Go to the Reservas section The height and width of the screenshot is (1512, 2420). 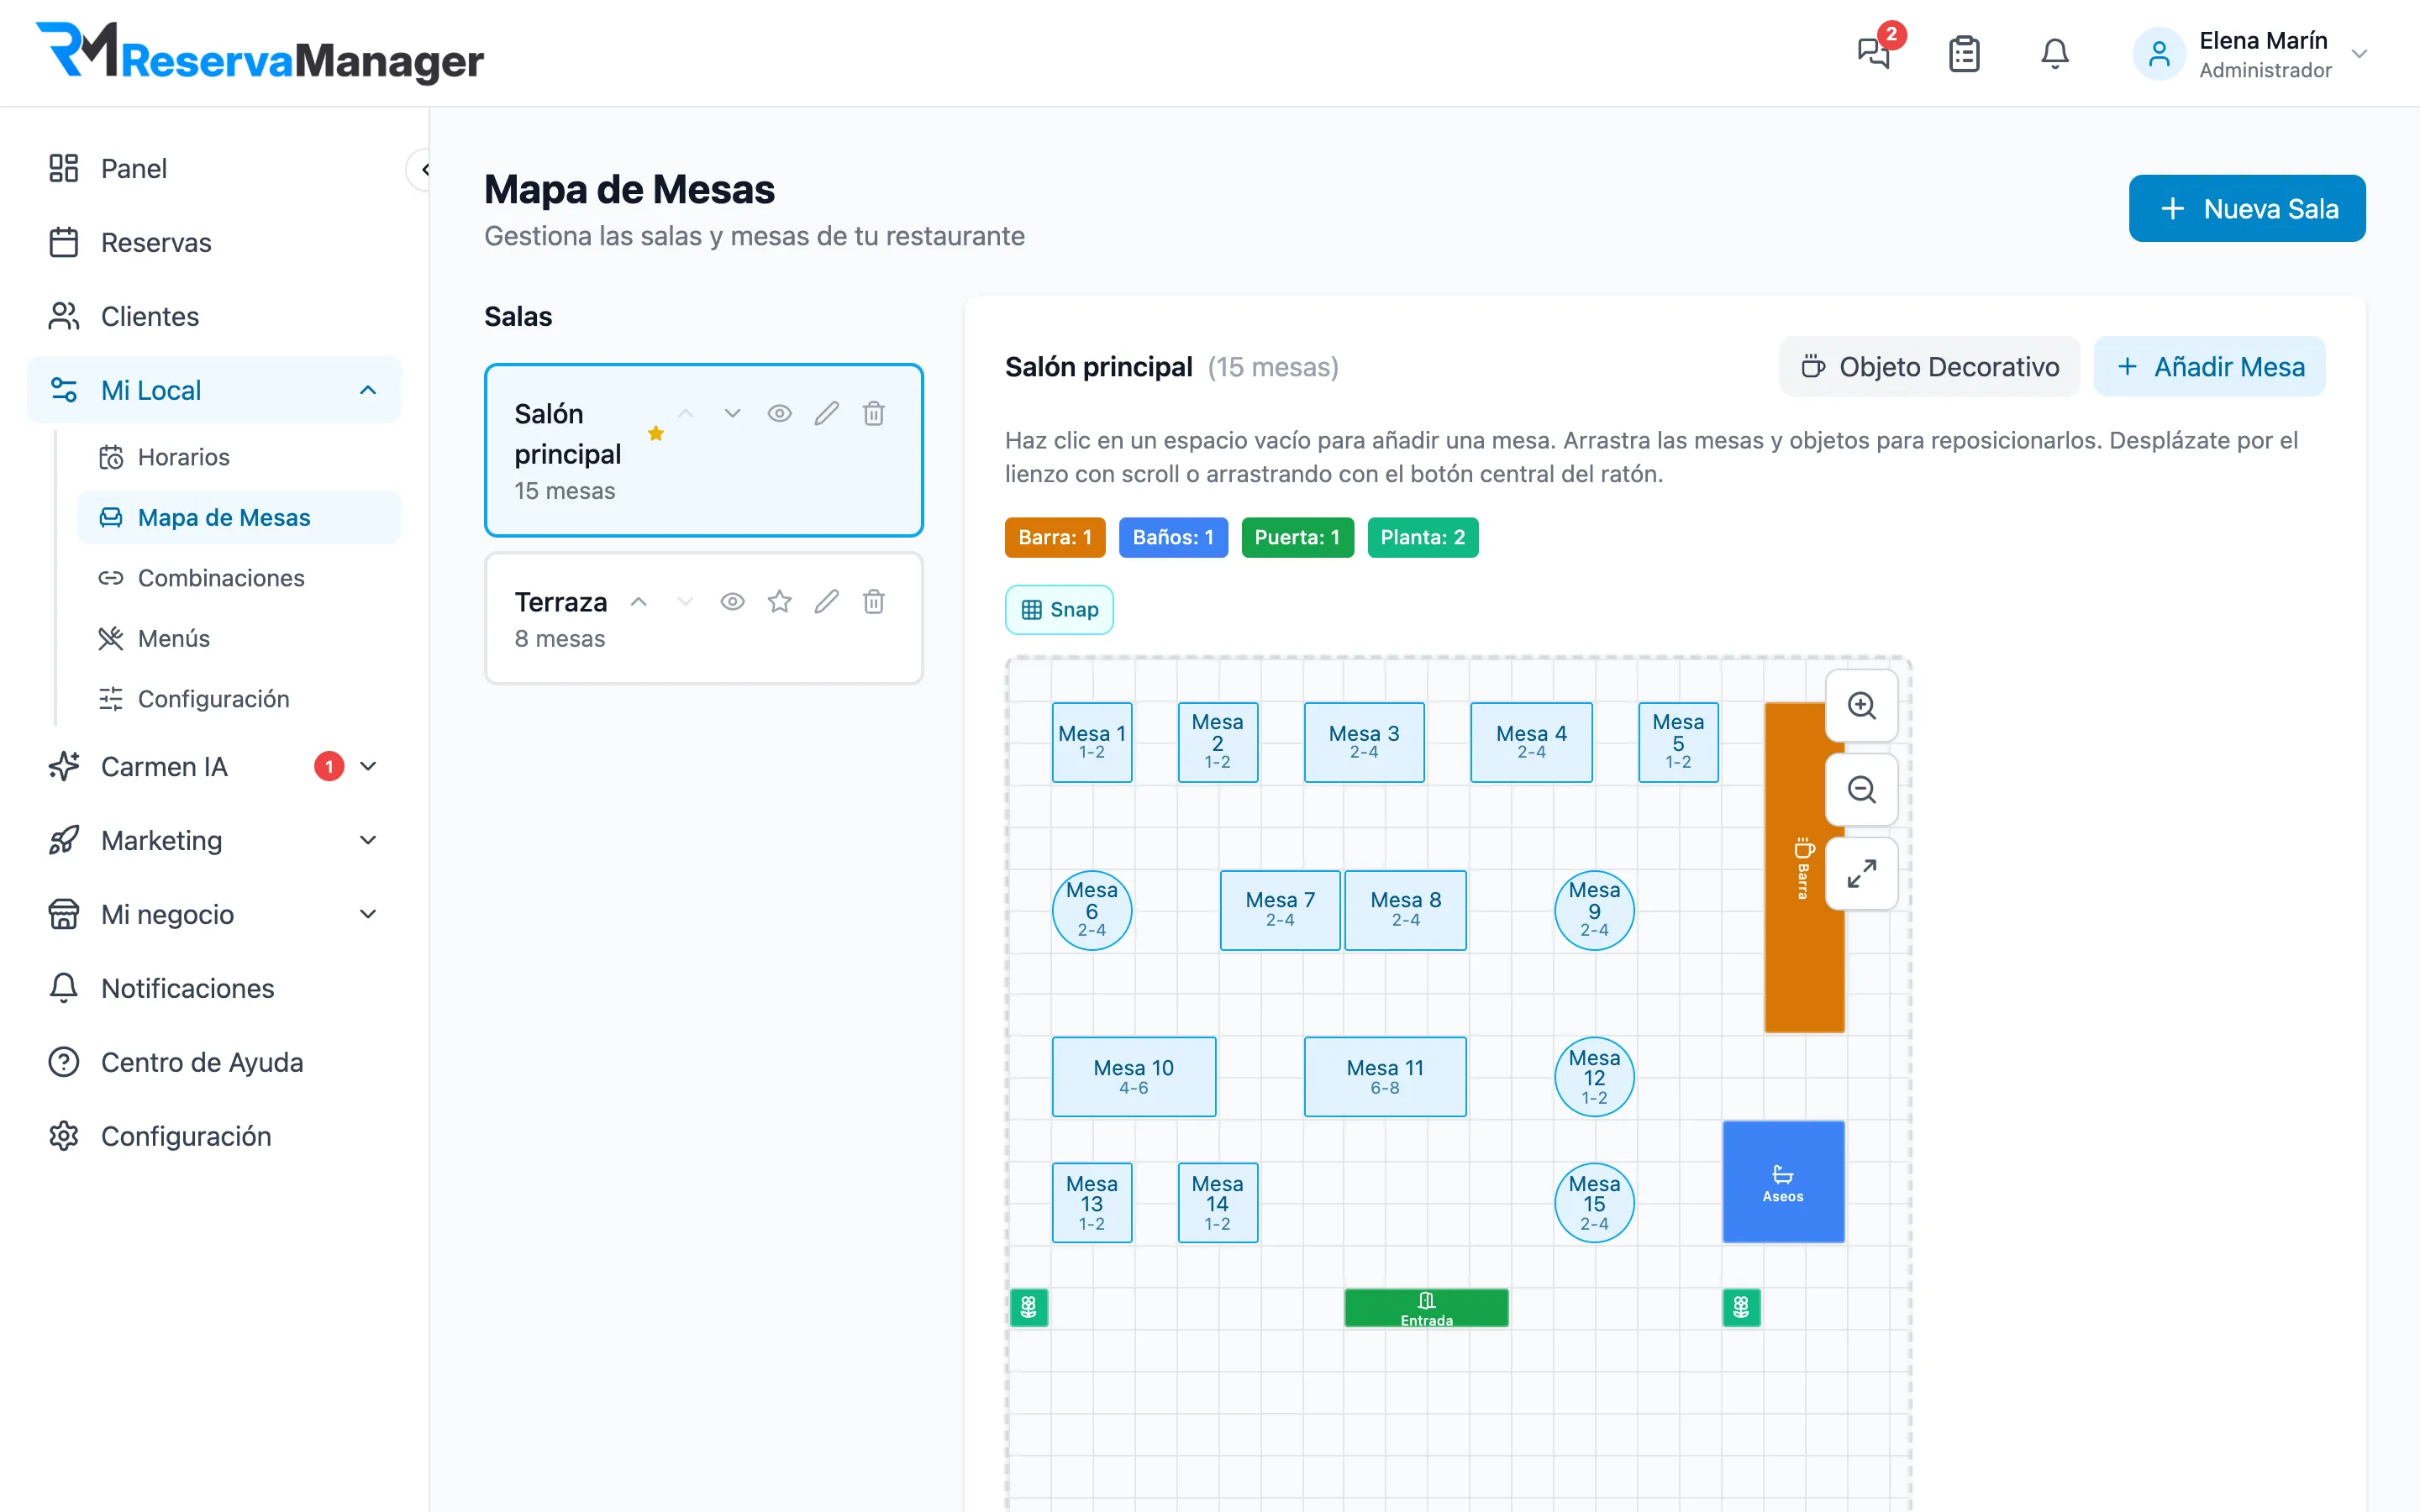click(x=214, y=242)
